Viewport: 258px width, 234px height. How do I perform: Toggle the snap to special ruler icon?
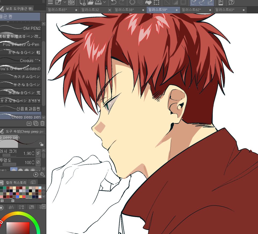pos(202,2)
